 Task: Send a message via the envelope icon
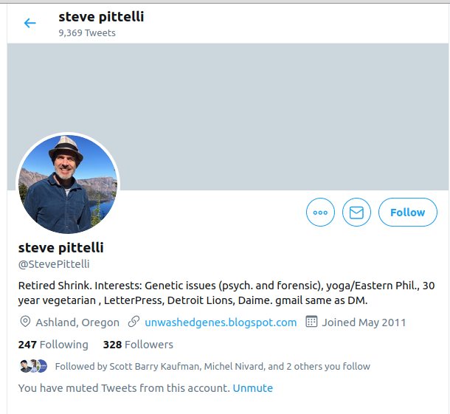click(356, 213)
